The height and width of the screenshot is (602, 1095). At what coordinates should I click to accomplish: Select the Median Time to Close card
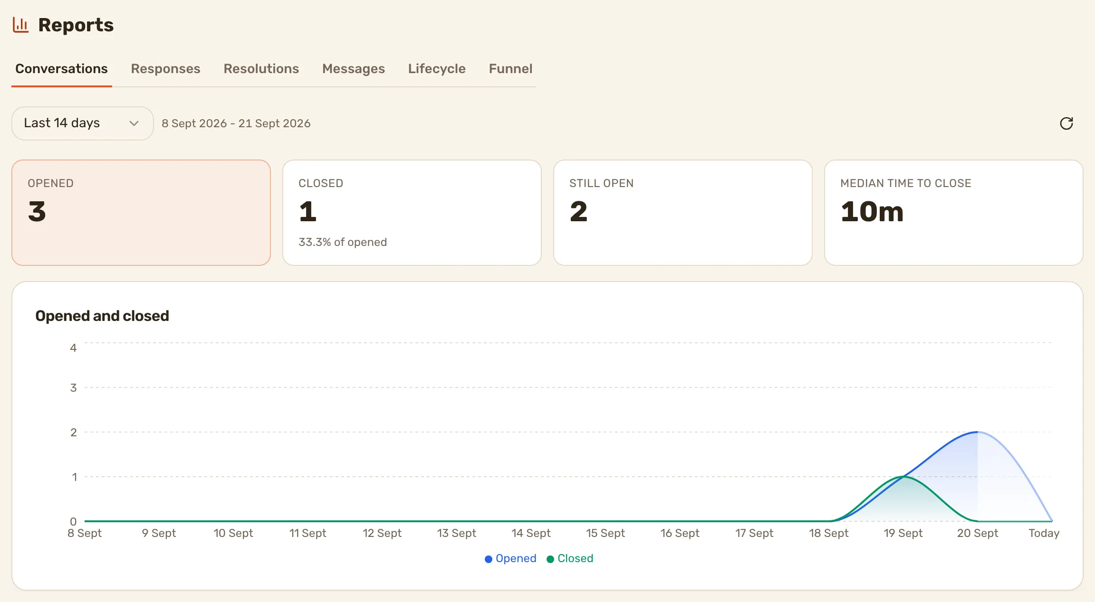tap(954, 213)
